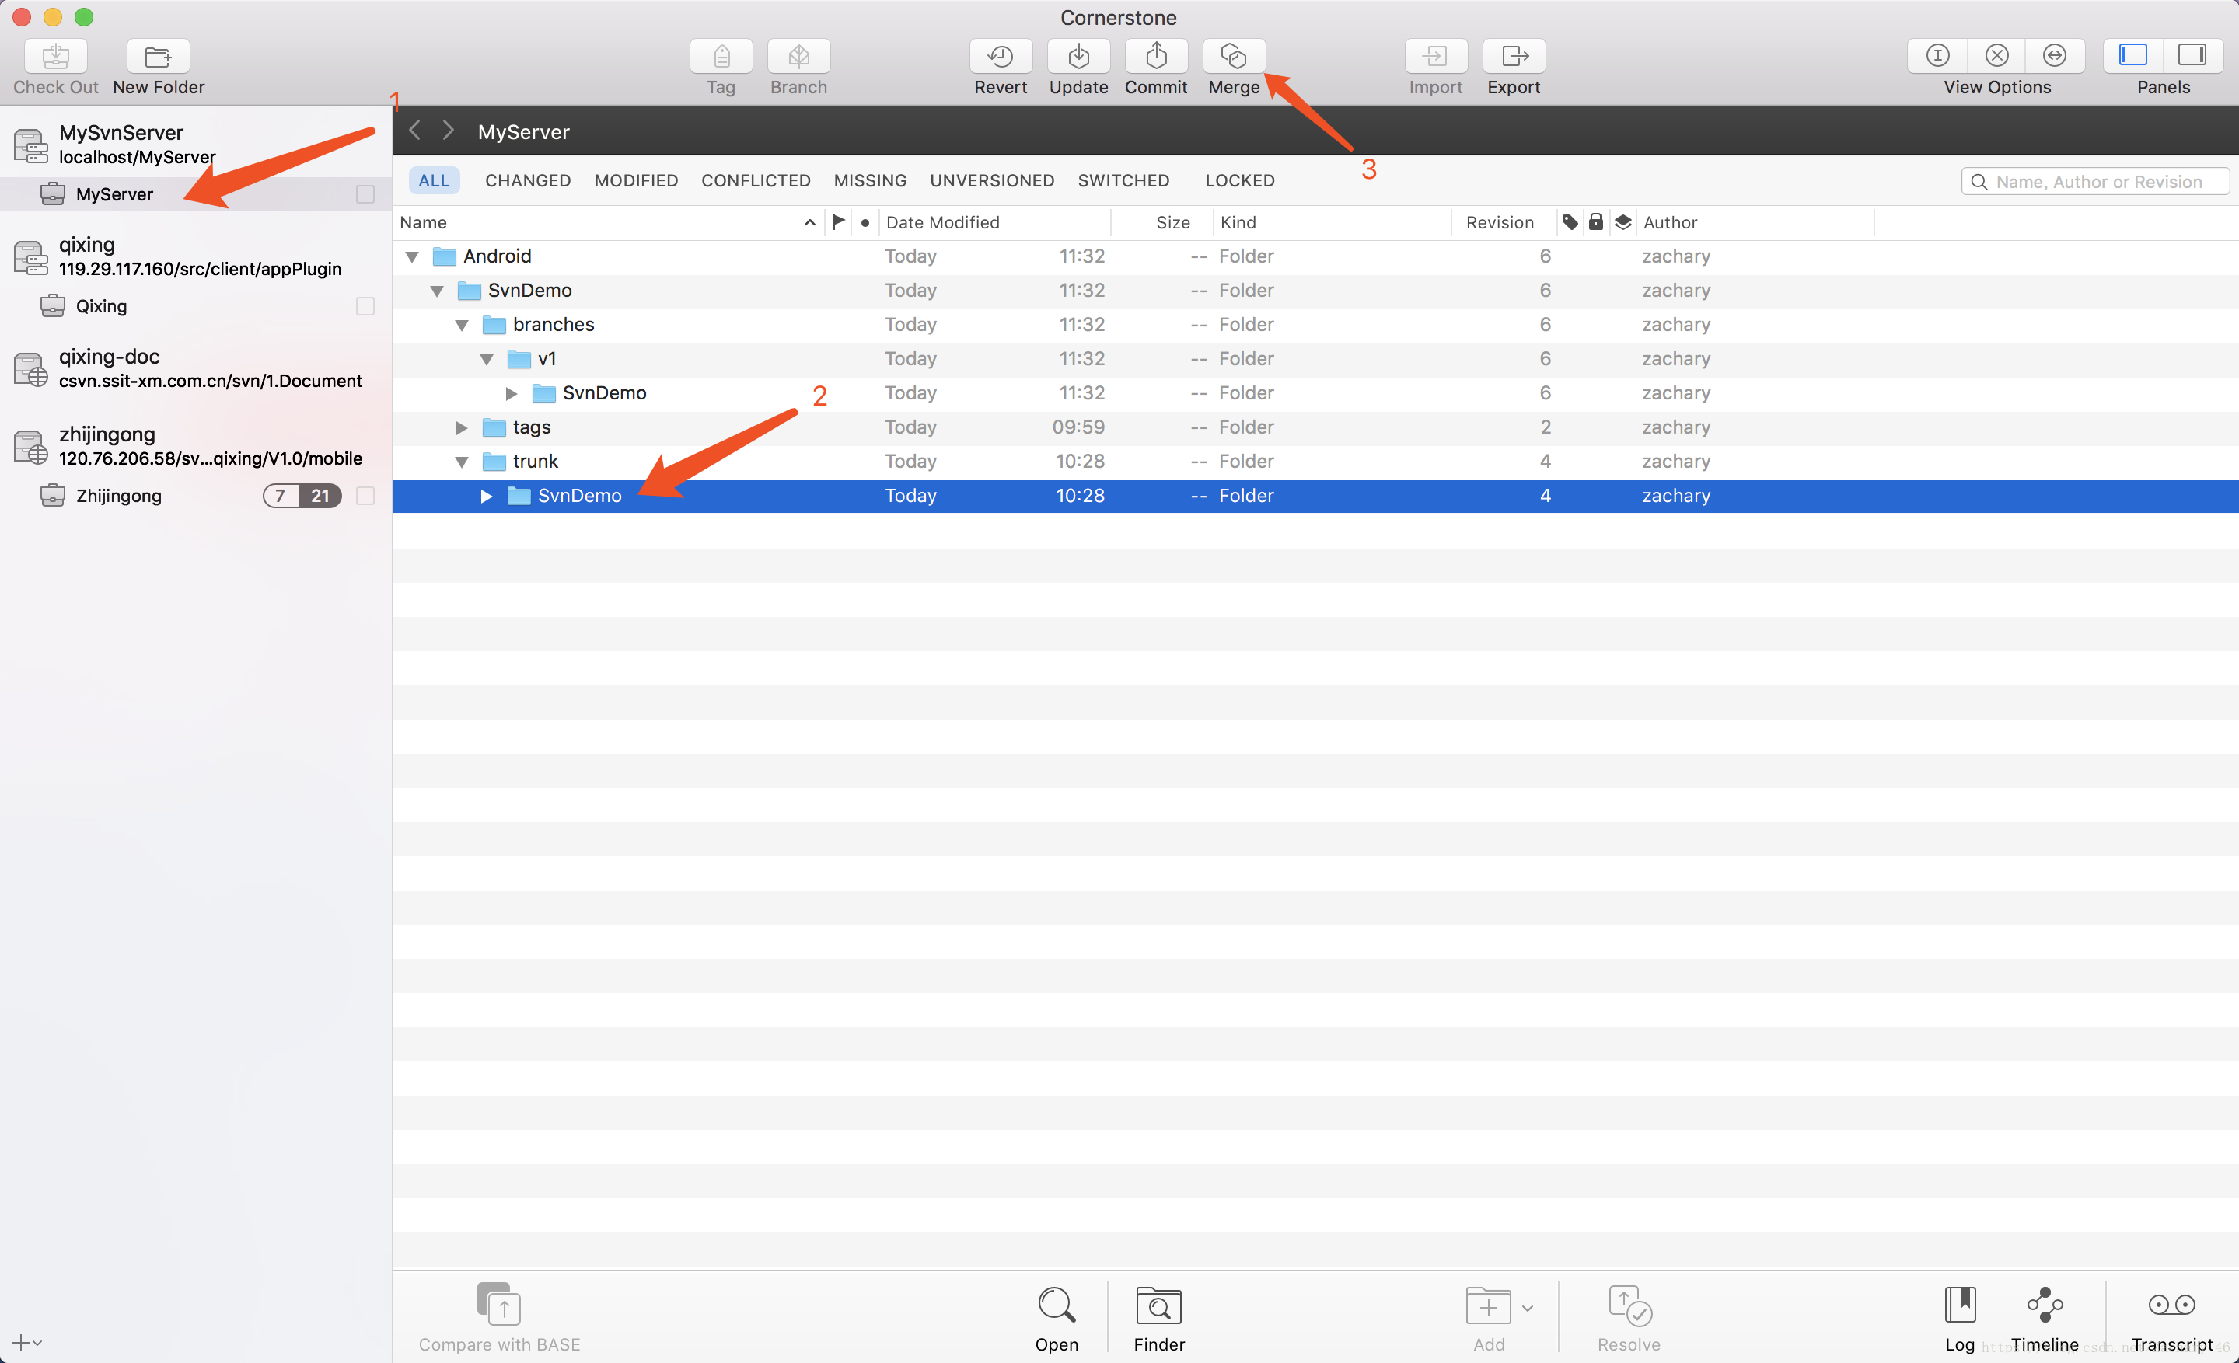The image size is (2239, 1363).
Task: Open the Merge tool
Action: (x=1233, y=56)
